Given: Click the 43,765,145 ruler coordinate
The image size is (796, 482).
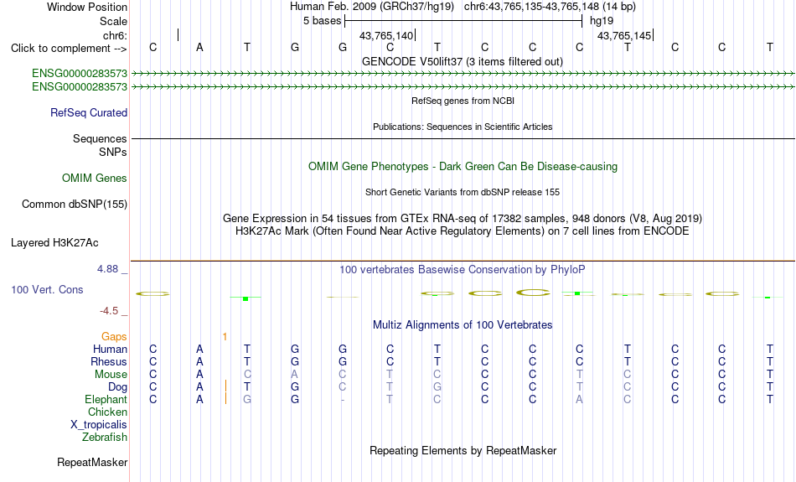Looking at the screenshot, I should [624, 35].
